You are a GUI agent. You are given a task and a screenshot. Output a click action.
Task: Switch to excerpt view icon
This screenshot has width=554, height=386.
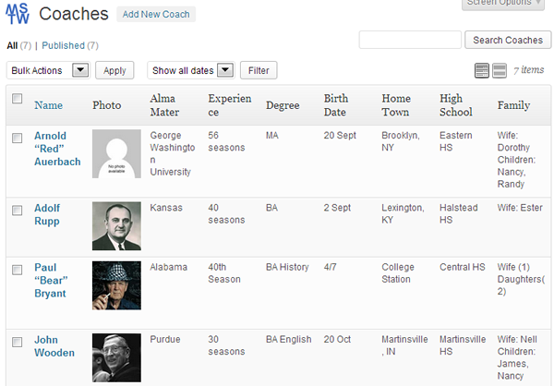point(499,71)
